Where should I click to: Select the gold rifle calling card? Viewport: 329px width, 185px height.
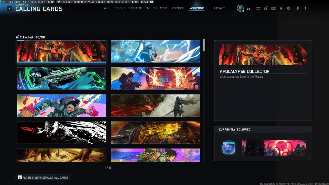pyautogui.click(x=156, y=132)
